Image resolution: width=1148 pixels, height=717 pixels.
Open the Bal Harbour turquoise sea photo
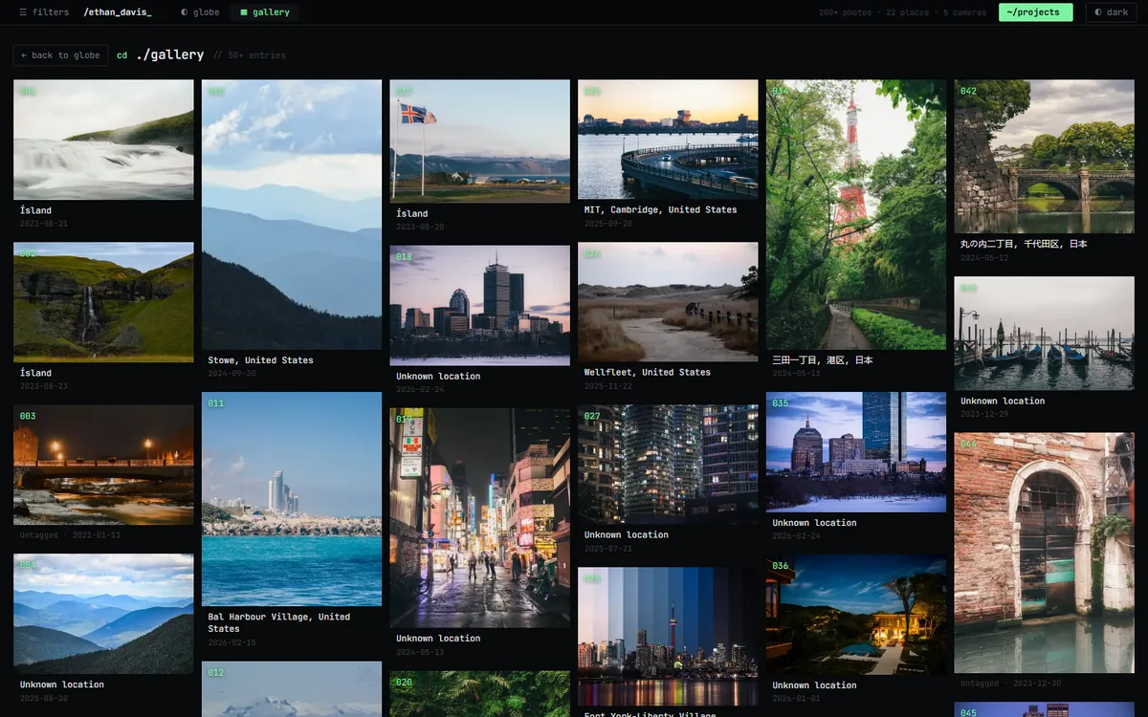click(x=292, y=499)
